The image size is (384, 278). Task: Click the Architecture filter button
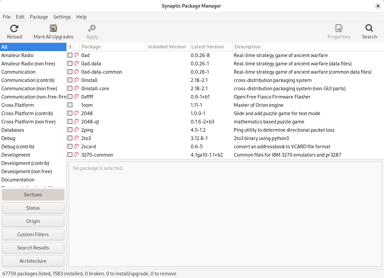tap(33, 261)
